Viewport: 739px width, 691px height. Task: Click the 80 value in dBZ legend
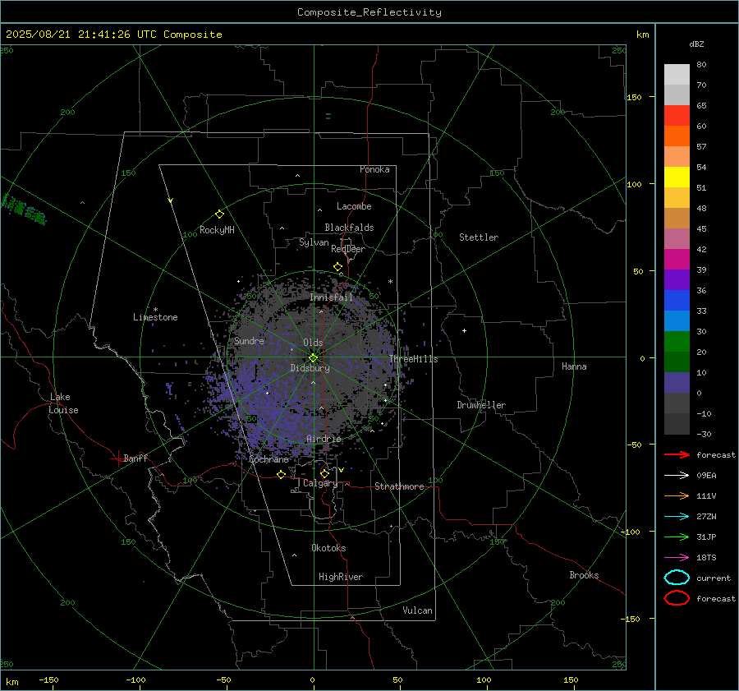701,65
